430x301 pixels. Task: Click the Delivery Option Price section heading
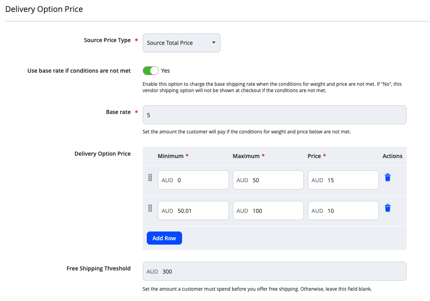(44, 9)
